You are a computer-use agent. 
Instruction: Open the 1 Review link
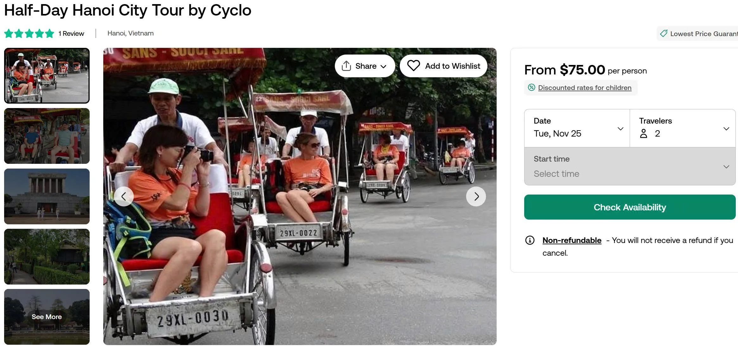point(71,33)
